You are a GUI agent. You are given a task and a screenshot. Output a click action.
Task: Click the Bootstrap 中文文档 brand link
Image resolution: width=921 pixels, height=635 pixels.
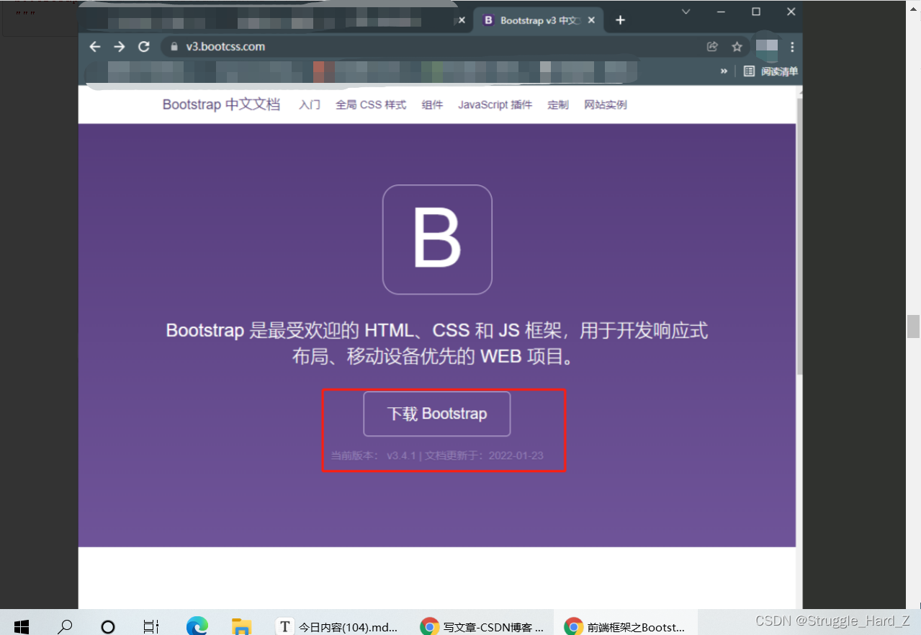tap(221, 105)
